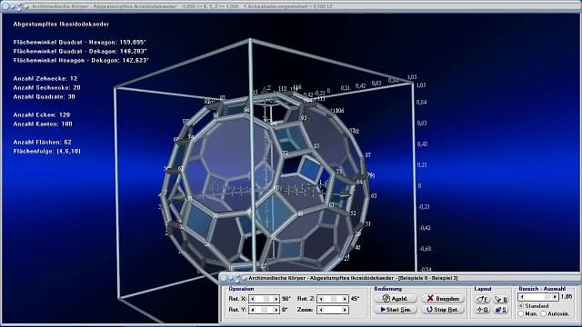The width and height of the screenshot is (582, 327).
Task: Click the main 3D window title bar
Action: pyautogui.click(x=291, y=6)
